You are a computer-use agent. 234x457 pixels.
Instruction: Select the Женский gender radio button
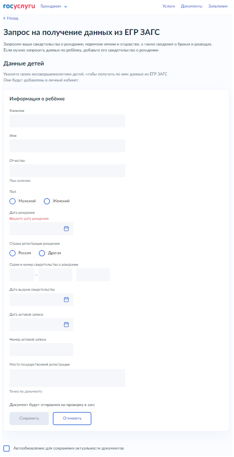[x=47, y=201]
